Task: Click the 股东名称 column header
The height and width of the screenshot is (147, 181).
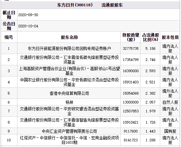Action: pyautogui.click(x=69, y=37)
